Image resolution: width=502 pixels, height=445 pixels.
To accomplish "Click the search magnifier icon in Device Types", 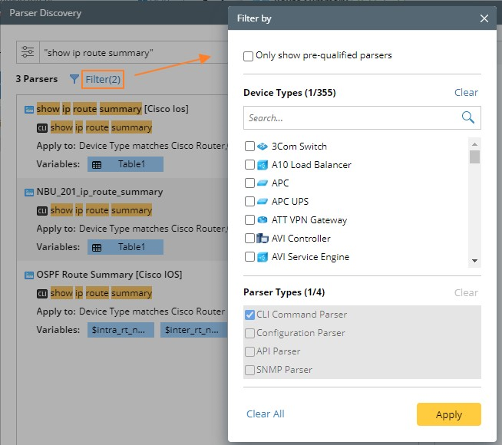I will (x=467, y=117).
